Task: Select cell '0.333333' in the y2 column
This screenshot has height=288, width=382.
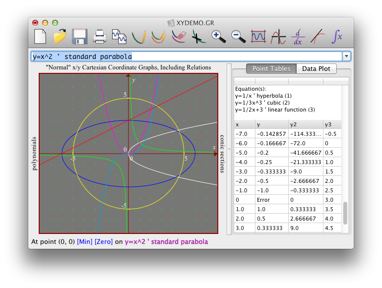Action: tap(306, 209)
